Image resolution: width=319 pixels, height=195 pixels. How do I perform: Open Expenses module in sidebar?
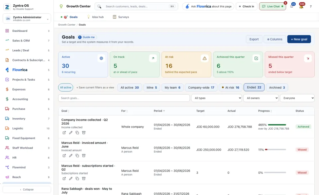point(27,90)
